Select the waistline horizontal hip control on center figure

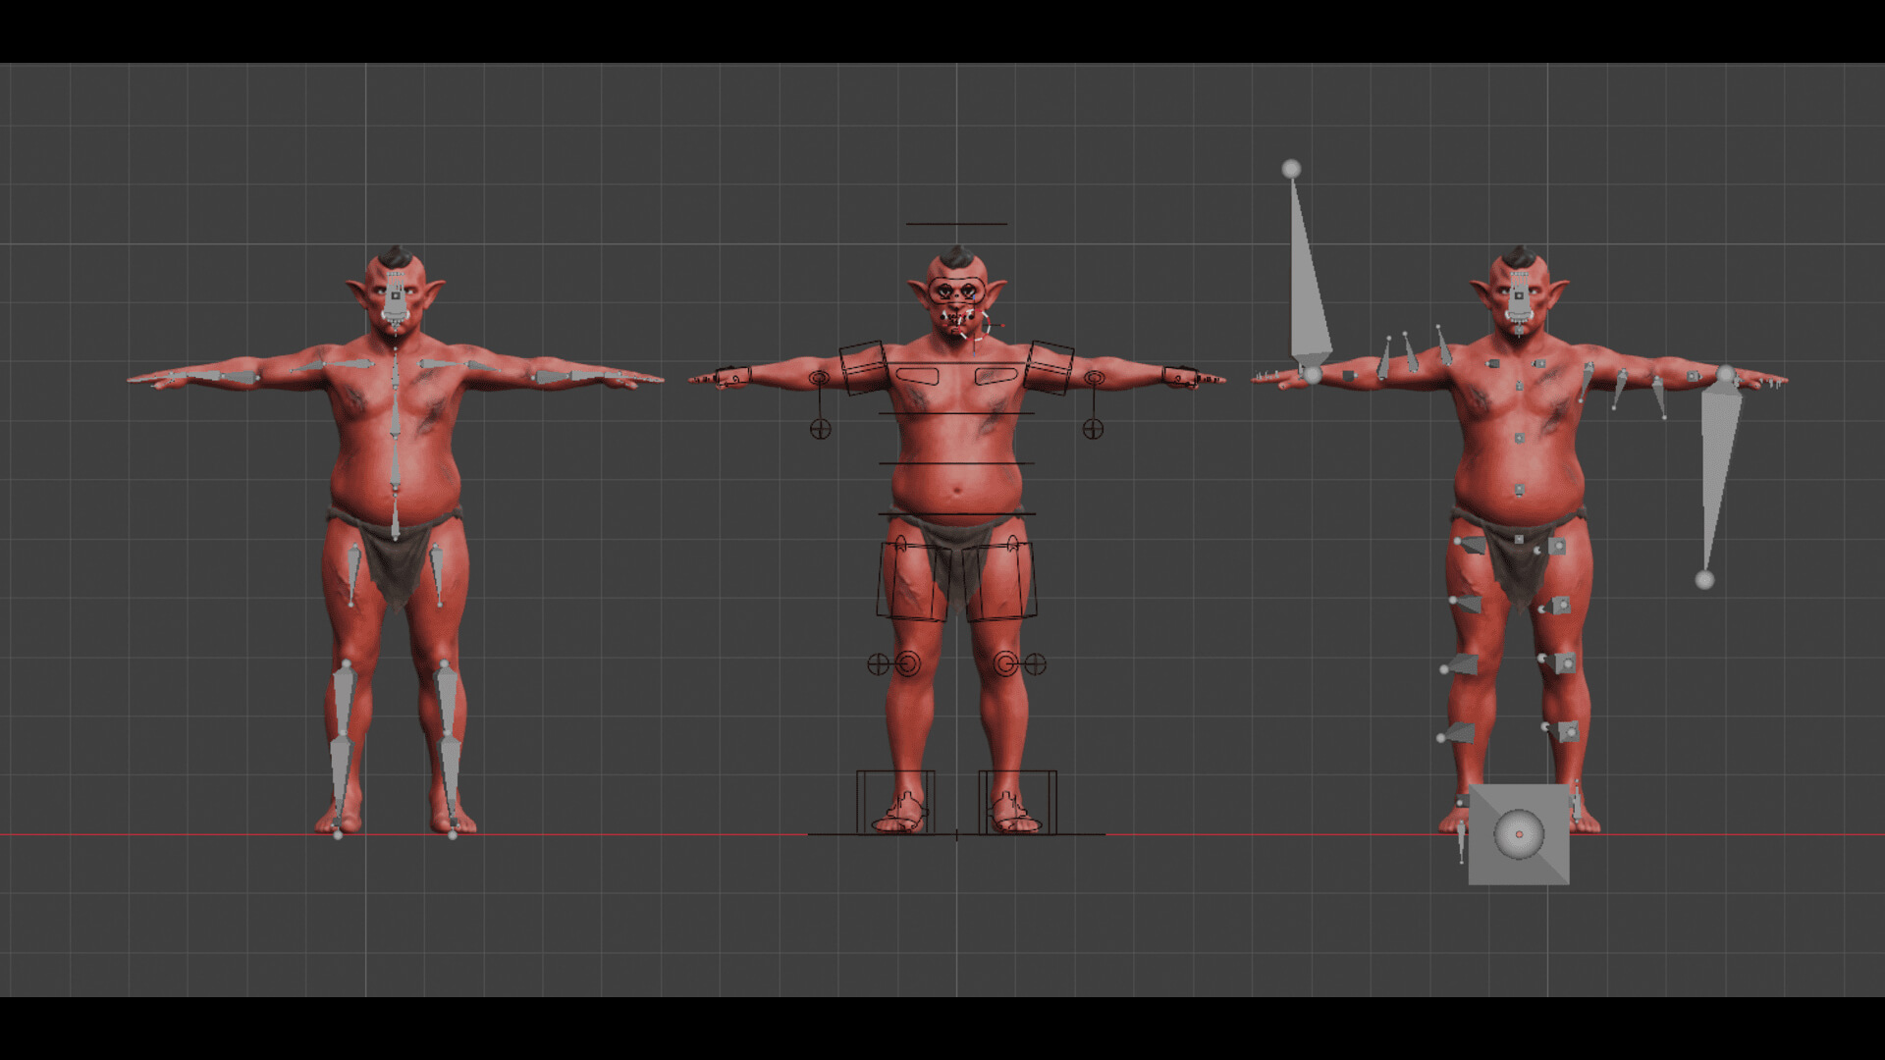coord(956,513)
